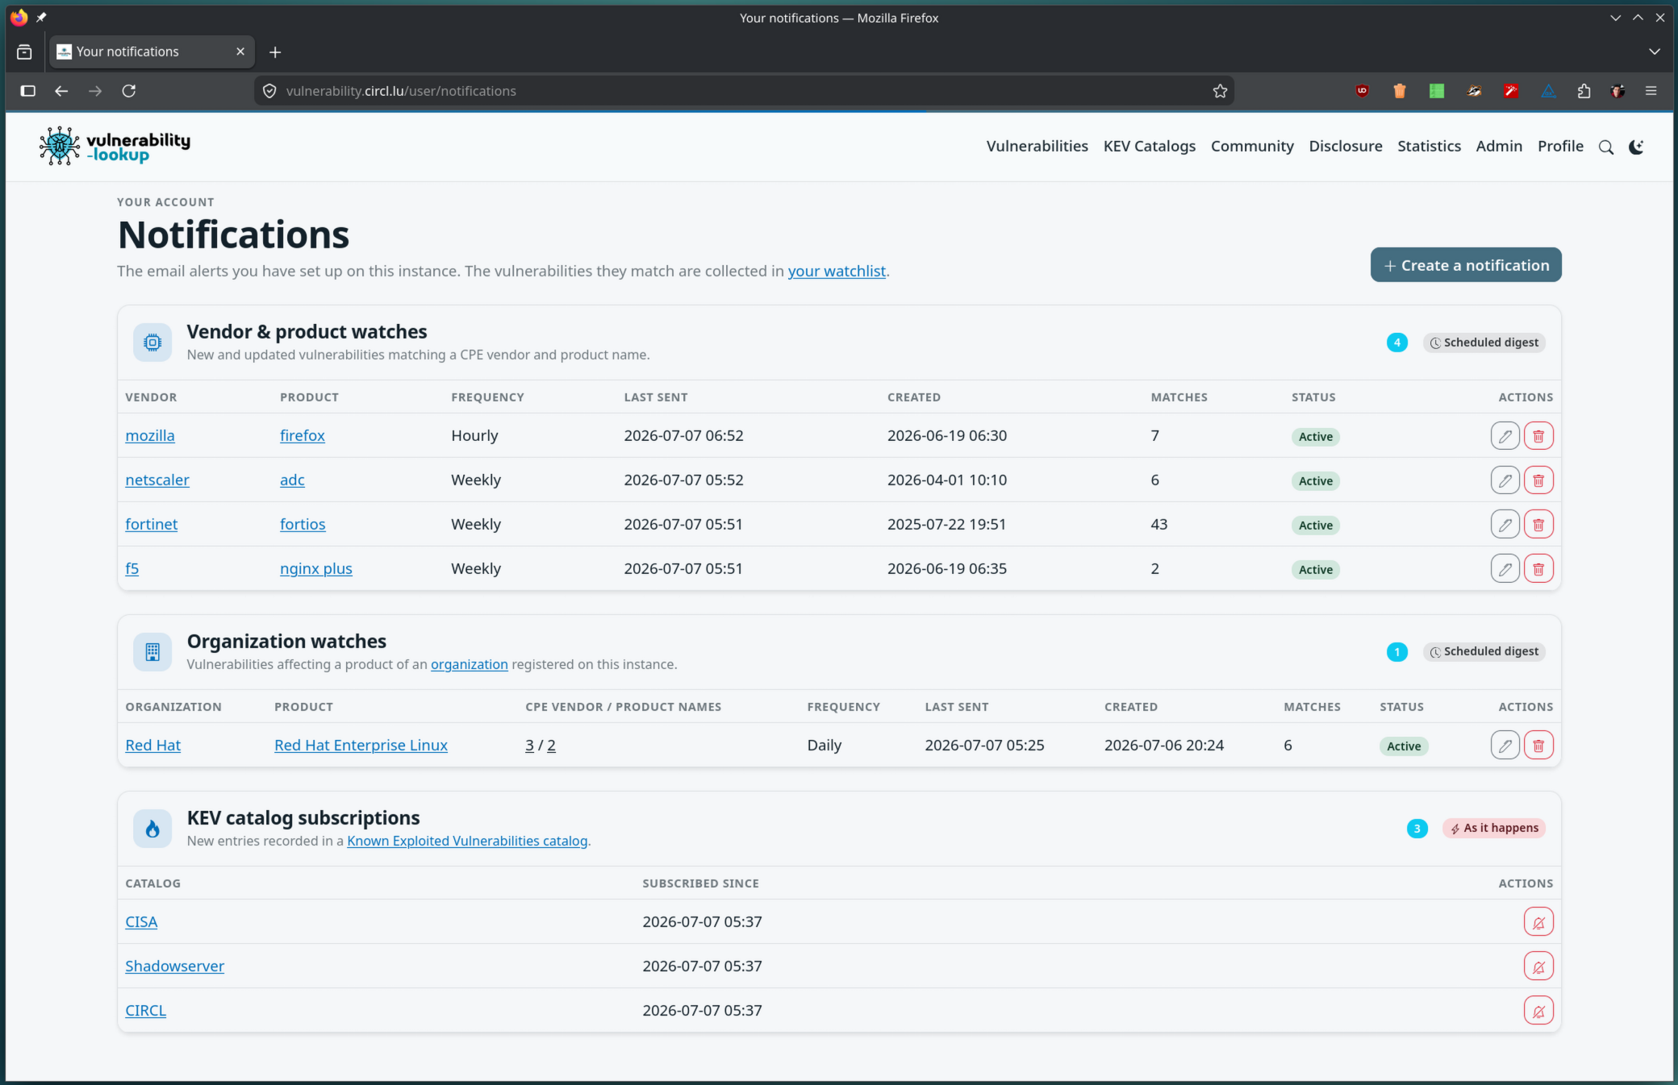Click the CPE product count 2
1678x1085 pixels.
pyautogui.click(x=552, y=746)
